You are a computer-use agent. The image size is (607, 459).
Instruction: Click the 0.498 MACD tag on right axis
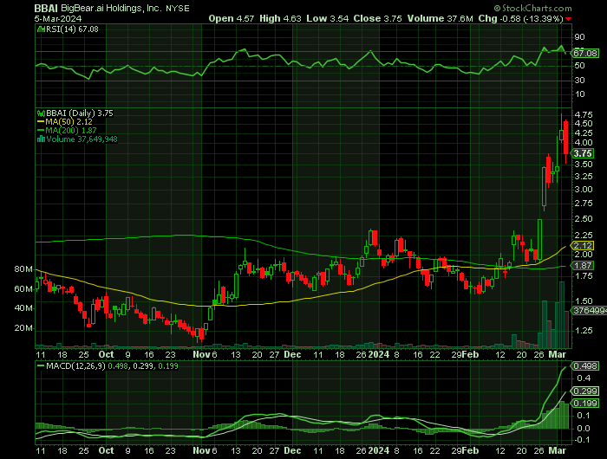tap(585, 365)
